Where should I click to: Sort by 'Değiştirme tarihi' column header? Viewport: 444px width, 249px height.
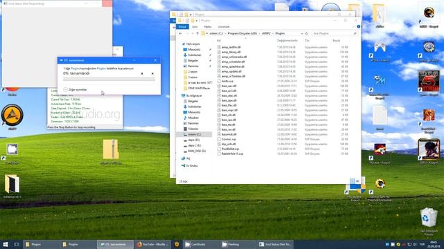287,41
